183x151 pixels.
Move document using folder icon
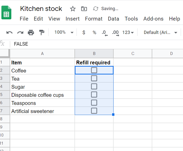(84, 9)
